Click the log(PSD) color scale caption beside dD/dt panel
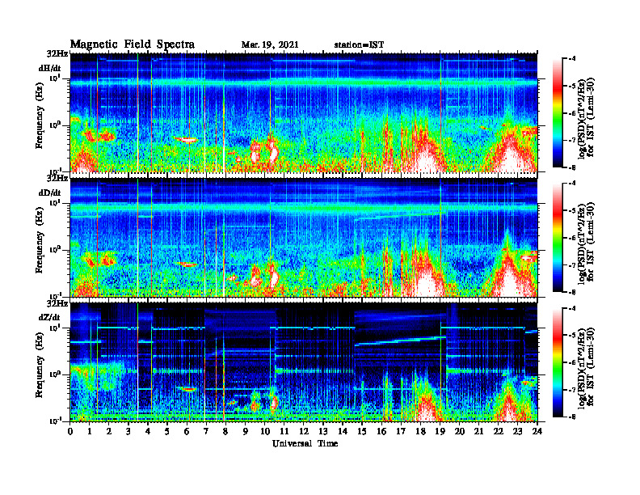 (586, 243)
